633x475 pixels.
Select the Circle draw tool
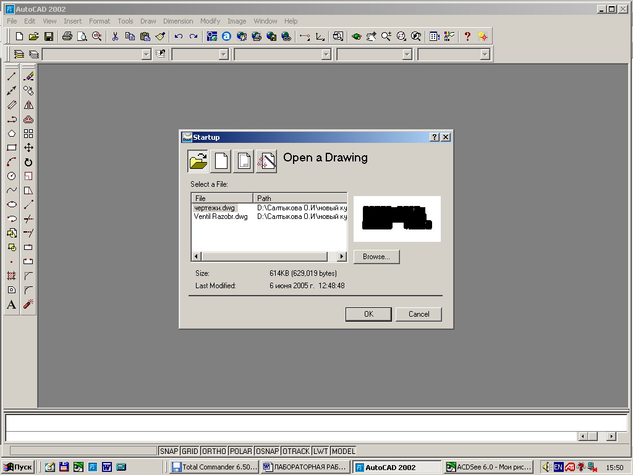tap(12, 176)
